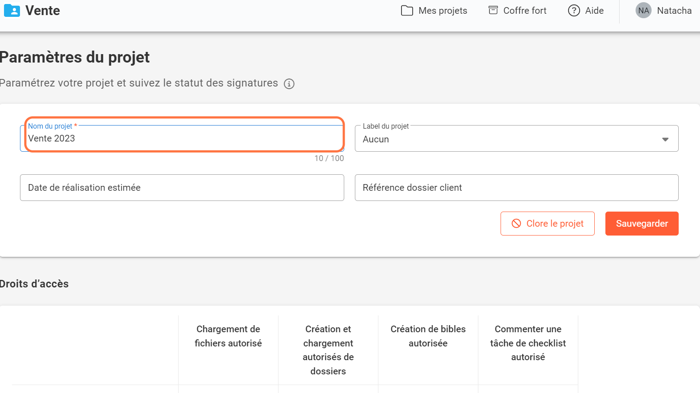
Task: Click the Chargement de fichiers autorisé column header
Action: 228,336
